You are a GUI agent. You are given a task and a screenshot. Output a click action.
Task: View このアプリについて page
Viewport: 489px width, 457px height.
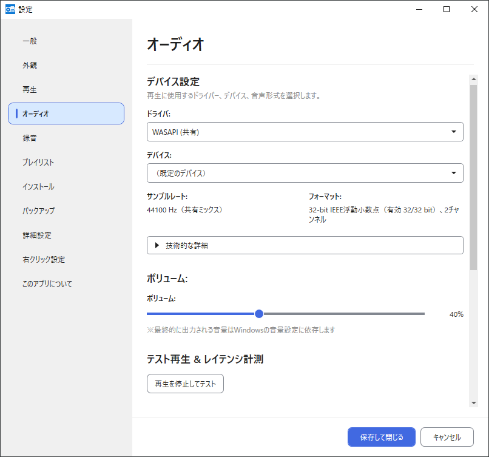click(x=66, y=284)
